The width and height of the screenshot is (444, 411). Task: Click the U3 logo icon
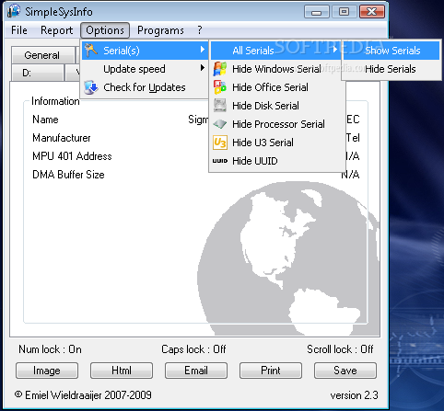pos(220,143)
